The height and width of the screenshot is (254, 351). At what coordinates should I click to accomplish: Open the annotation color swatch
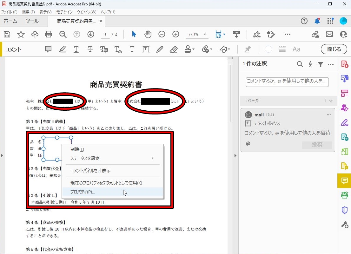(x=268, y=49)
